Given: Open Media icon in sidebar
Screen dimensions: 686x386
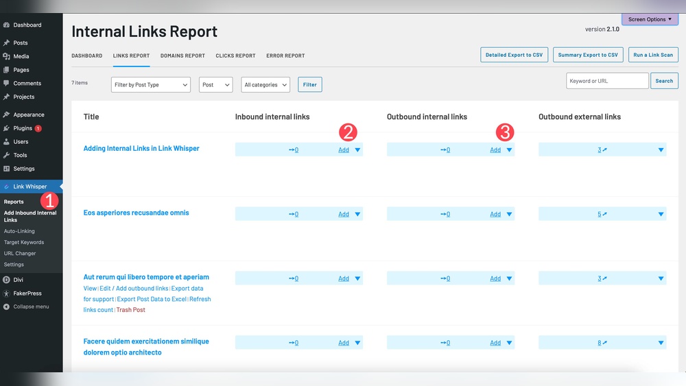Looking at the screenshot, I should click(x=6, y=56).
